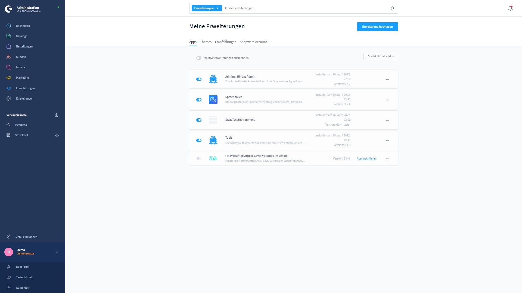Toggle the Adminer für das Admin extension
This screenshot has height=293, width=522.
tap(199, 79)
